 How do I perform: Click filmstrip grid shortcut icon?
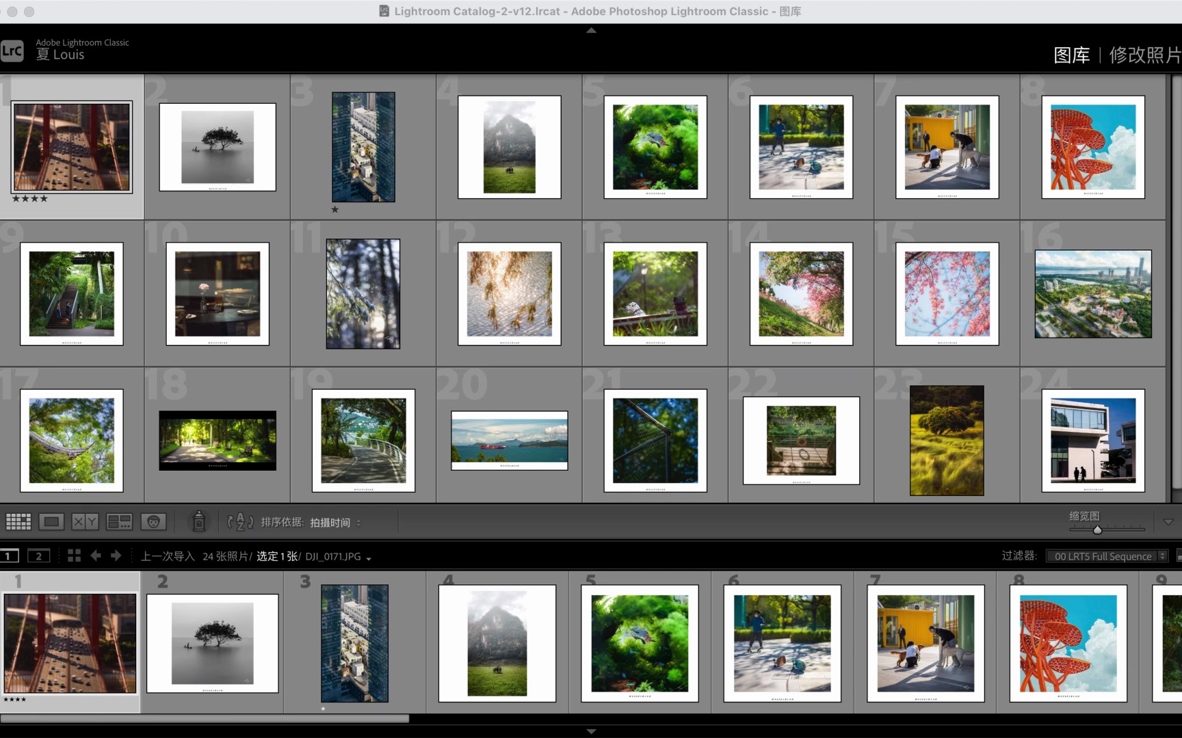[x=74, y=556]
